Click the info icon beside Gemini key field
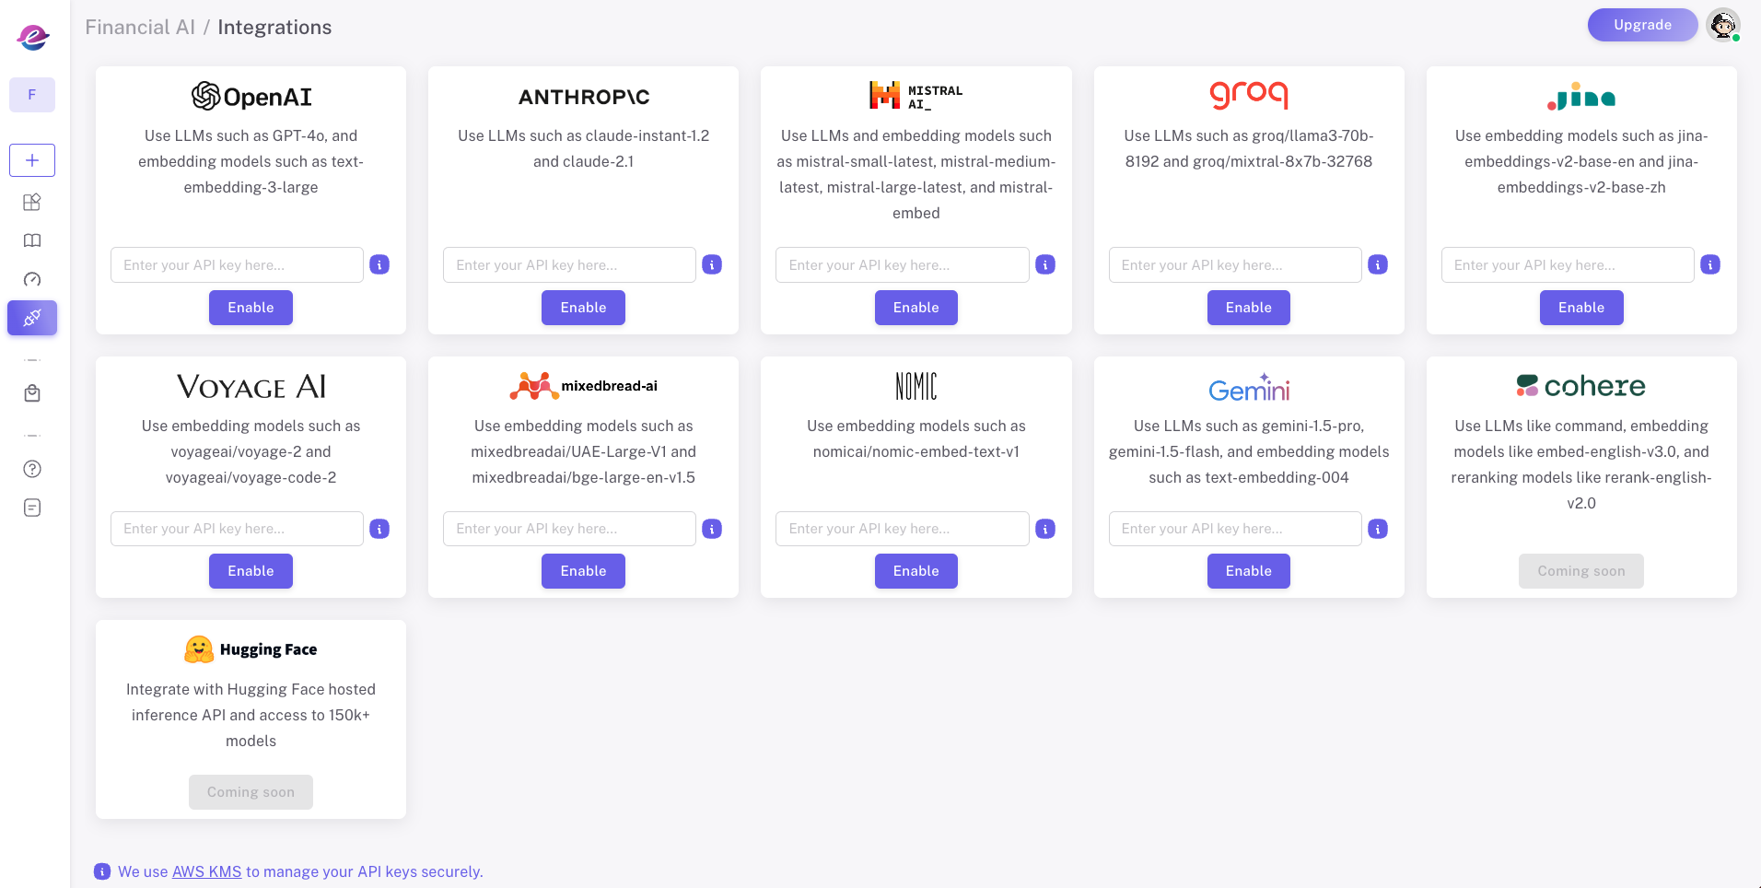Viewport: 1761px width, 888px height. pos(1378,529)
